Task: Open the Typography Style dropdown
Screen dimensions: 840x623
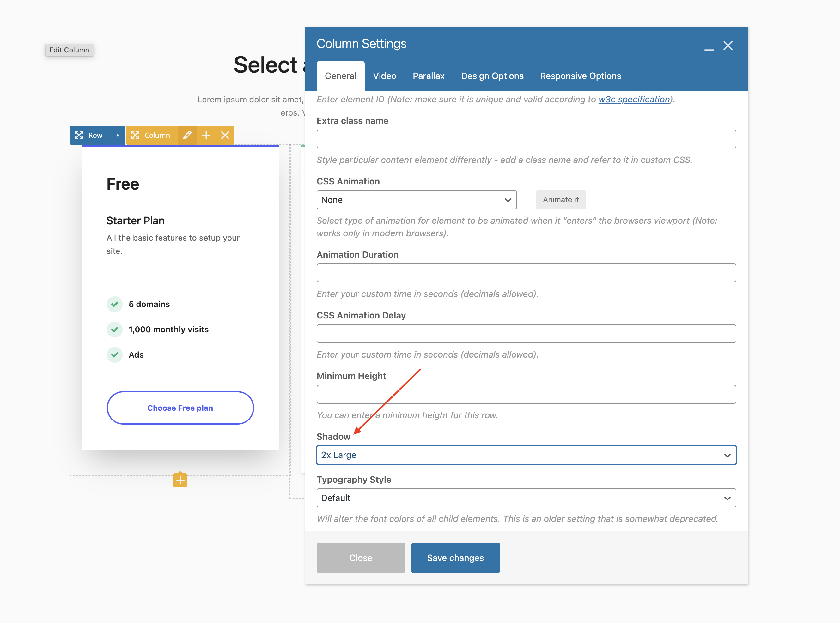Action: pos(526,498)
